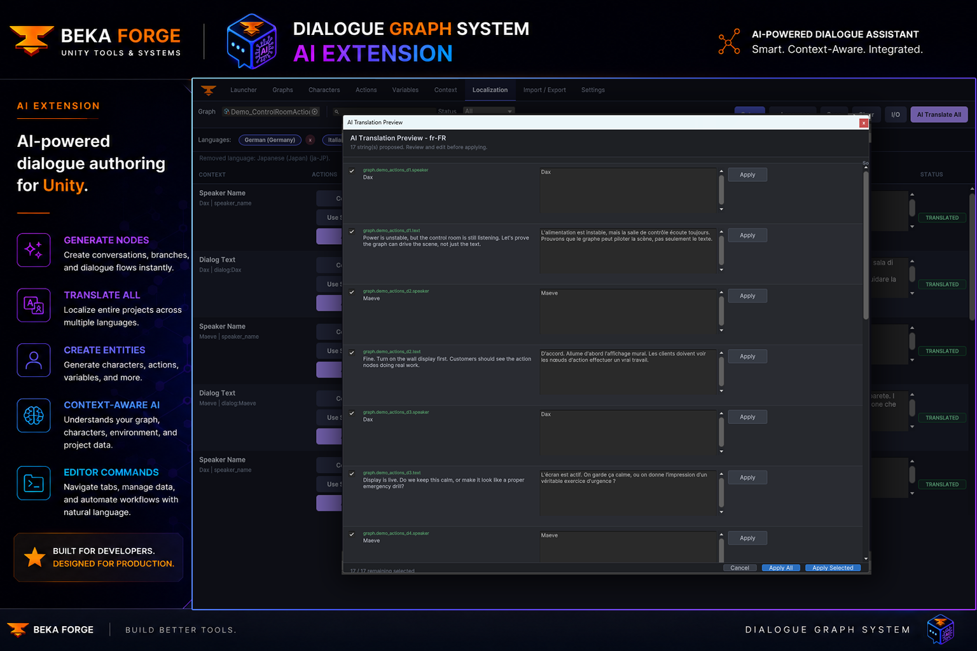Click the Context-Aware AI brain icon
The width and height of the screenshot is (977, 651).
[34, 416]
